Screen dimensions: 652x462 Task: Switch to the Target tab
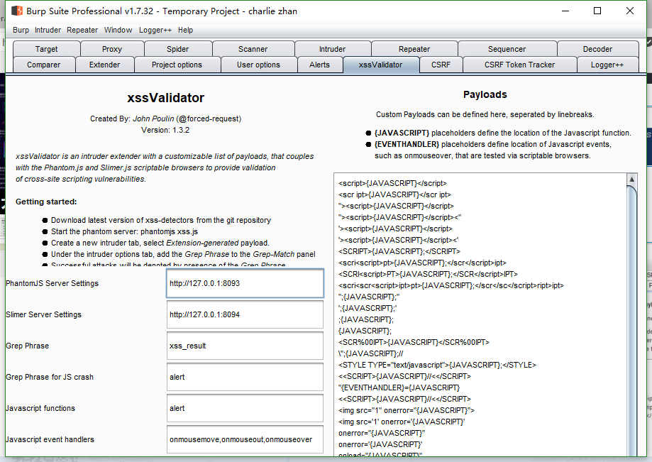point(47,49)
